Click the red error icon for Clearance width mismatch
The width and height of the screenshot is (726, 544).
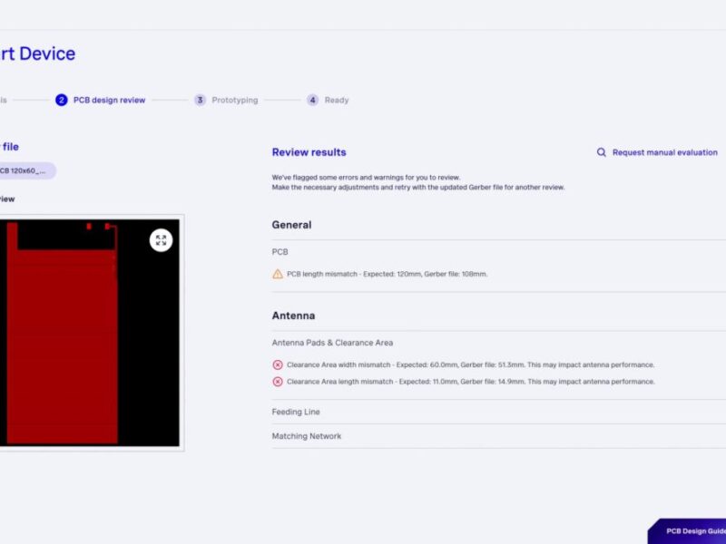point(278,364)
